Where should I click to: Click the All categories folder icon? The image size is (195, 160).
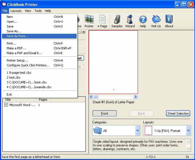click(x=98, y=130)
